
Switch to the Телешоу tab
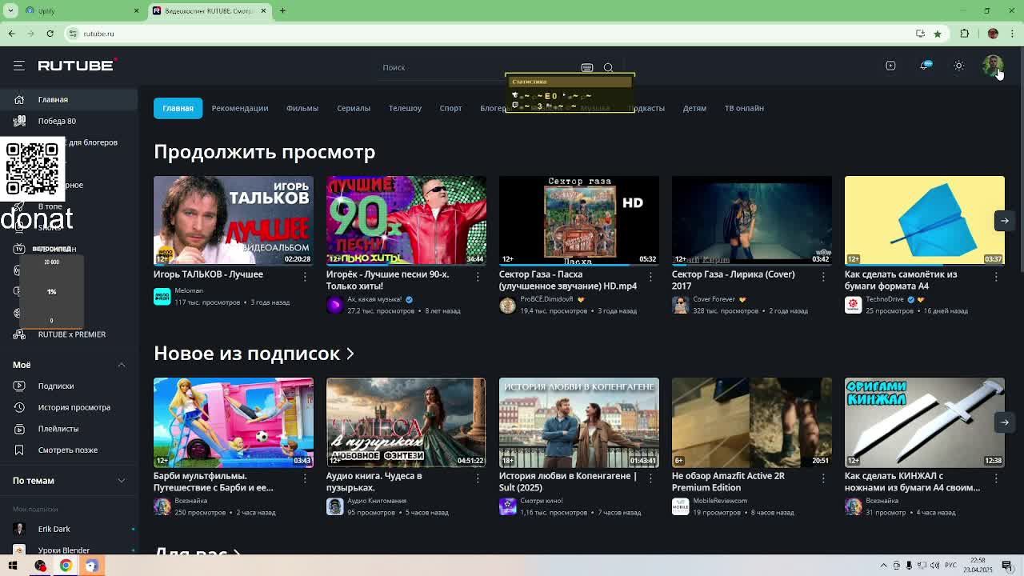405,108
